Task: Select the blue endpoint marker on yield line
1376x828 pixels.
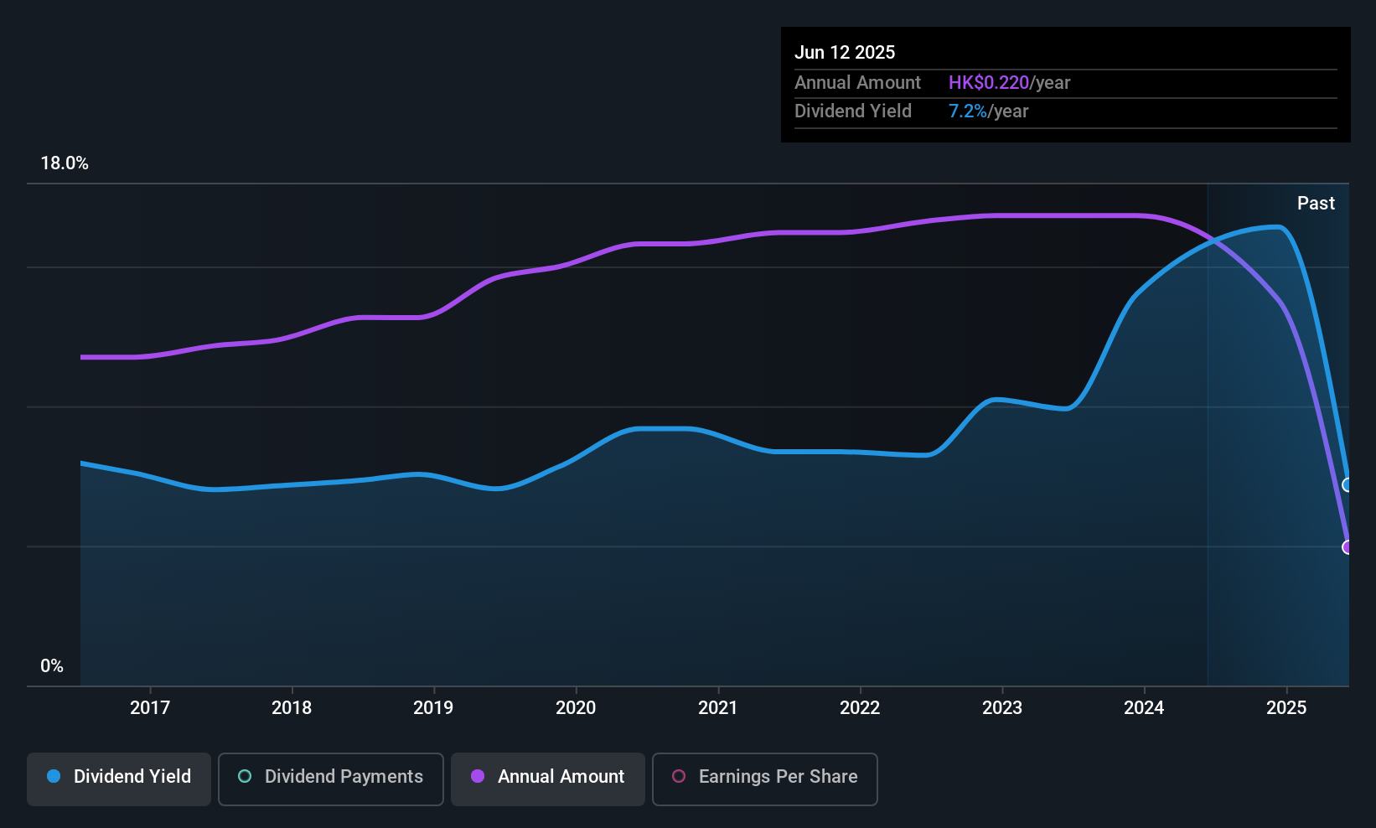Action: coord(1348,484)
